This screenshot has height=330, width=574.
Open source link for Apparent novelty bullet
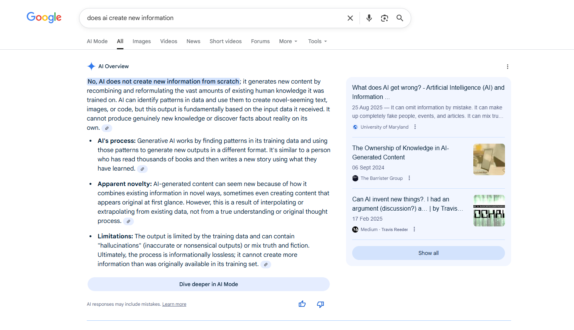coord(128,221)
